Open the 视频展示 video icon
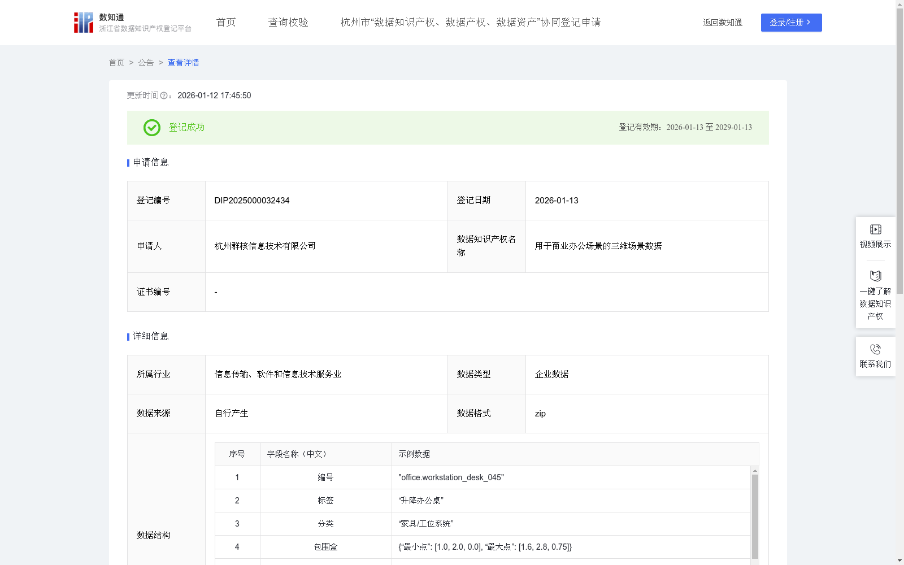Viewport: 904px width, 565px height. pyautogui.click(x=875, y=229)
